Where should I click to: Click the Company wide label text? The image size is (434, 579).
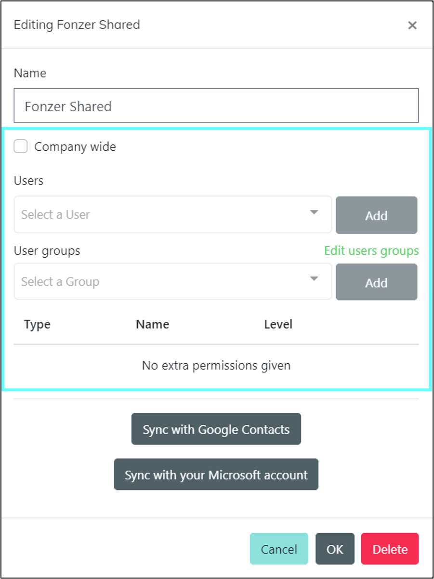coord(75,147)
